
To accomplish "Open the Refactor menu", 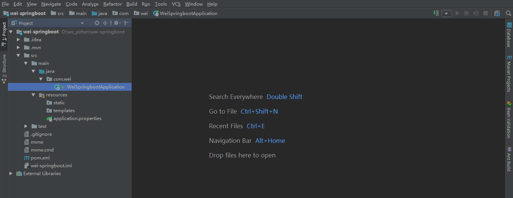I will [112, 4].
